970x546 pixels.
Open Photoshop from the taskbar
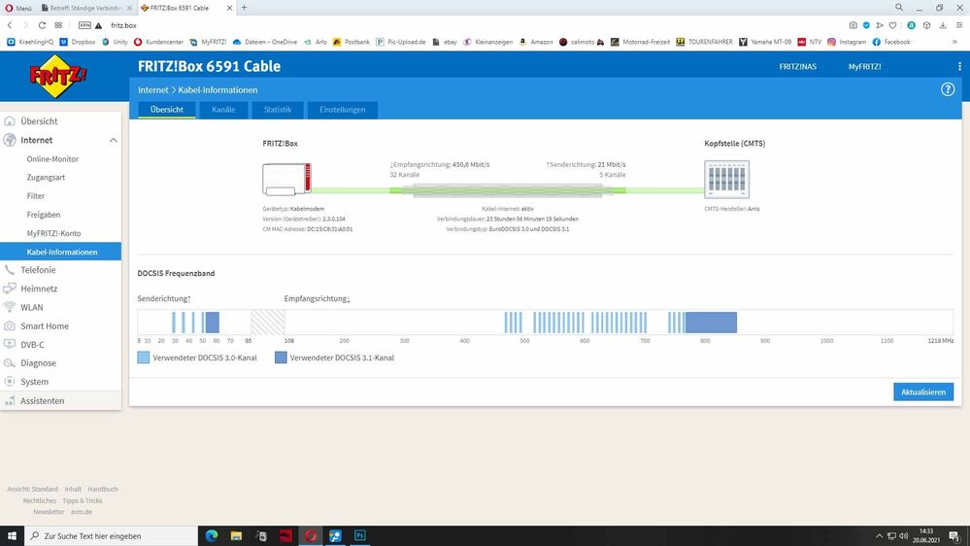point(360,535)
